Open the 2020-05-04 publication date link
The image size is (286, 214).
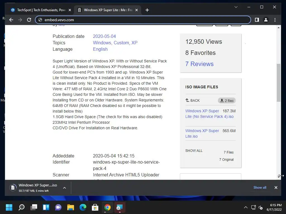(104, 36)
